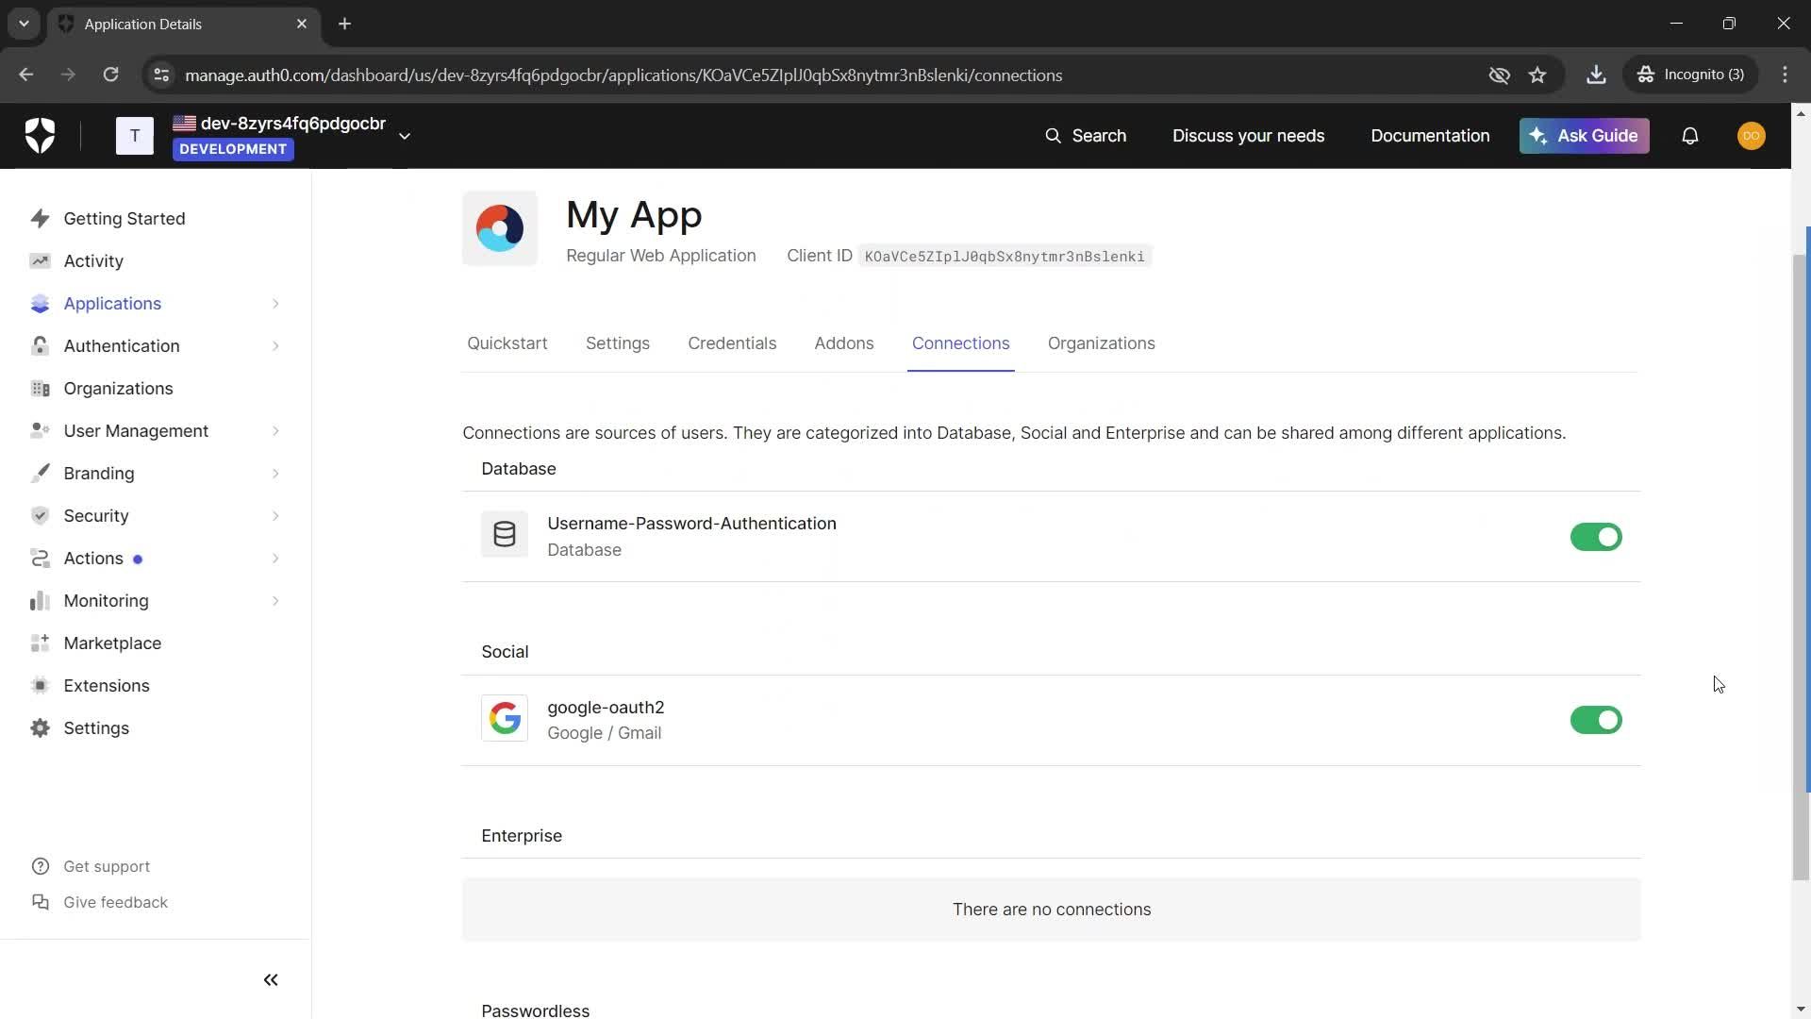Screen dimensions: 1811x1019
Task: Click the Monitoring bar chart icon
Action: pyautogui.click(x=40, y=601)
